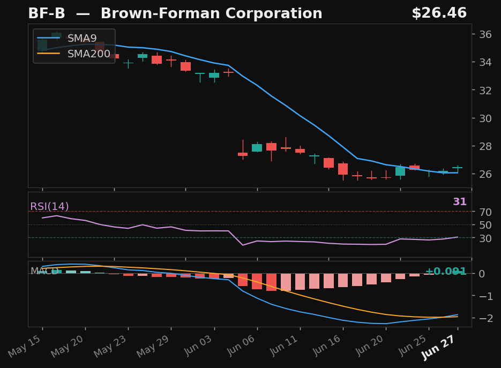Click the Jun 16 date axis label
The width and height of the screenshot is (501, 368).
coord(326,346)
